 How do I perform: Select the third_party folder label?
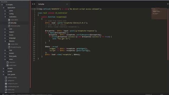[13, 56]
